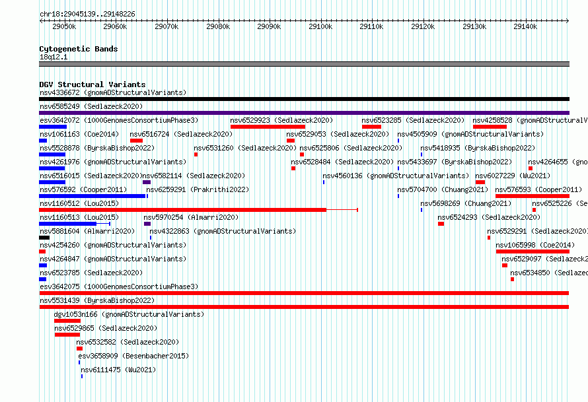Viewport: 588px width, 402px height.
Task: Select nsv6516015 (Sedlazeck2020) label
Action: pyautogui.click(x=91, y=176)
